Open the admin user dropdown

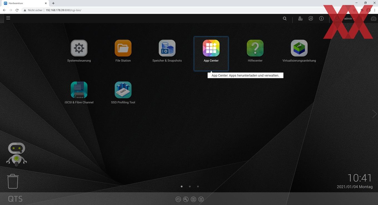tap(349, 19)
